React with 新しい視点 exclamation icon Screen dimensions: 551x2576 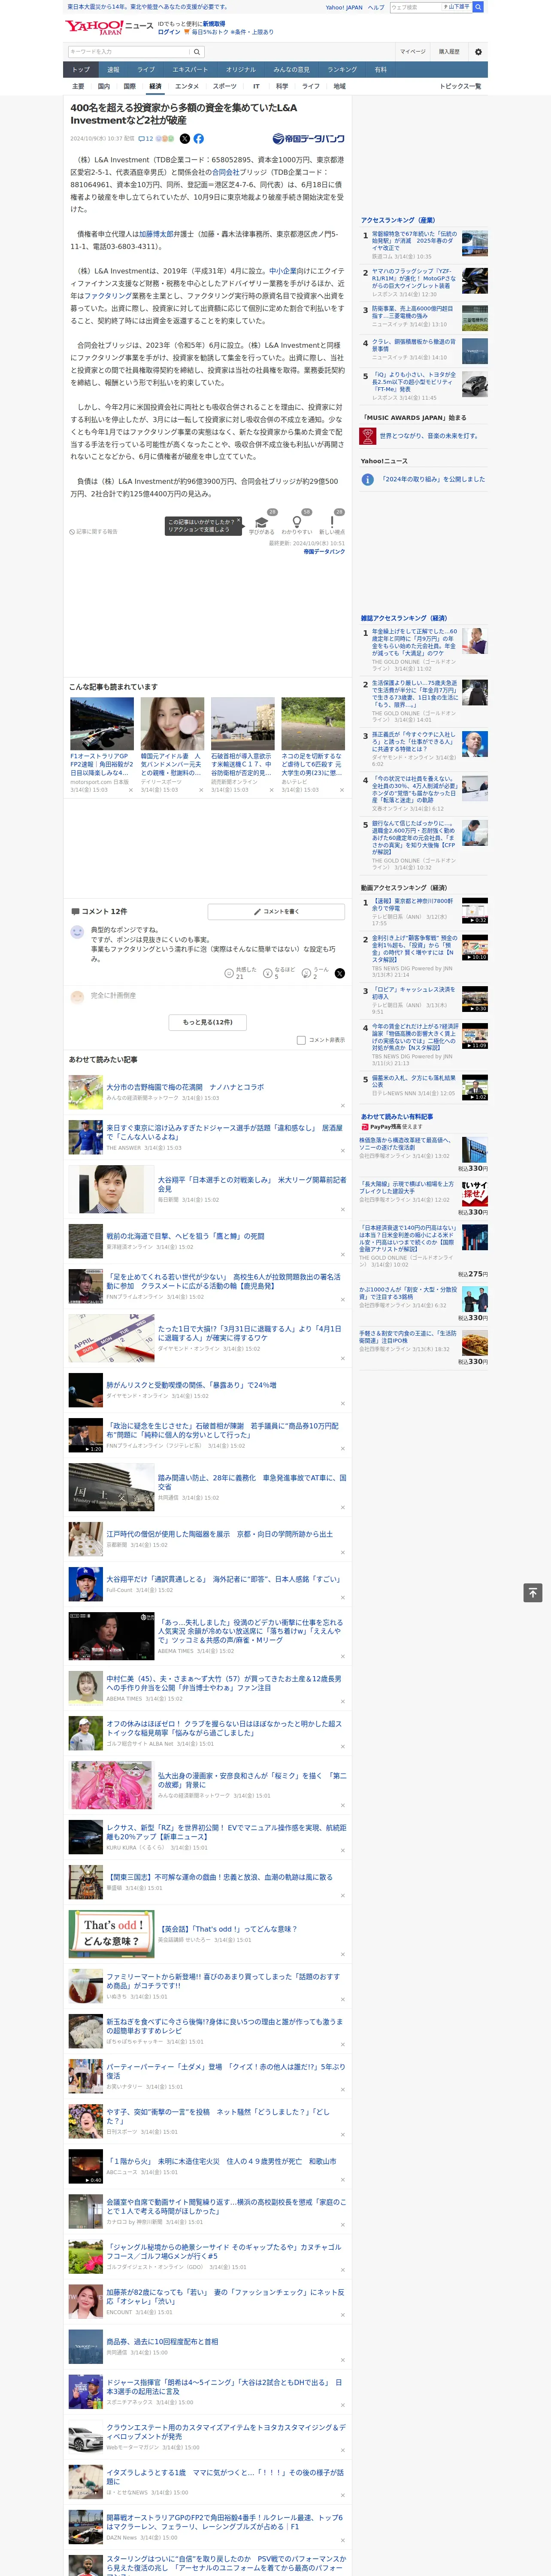(332, 523)
